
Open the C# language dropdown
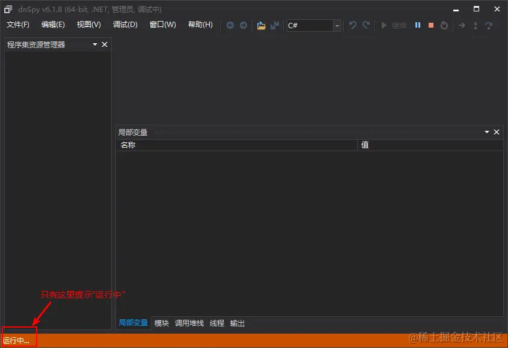(337, 26)
